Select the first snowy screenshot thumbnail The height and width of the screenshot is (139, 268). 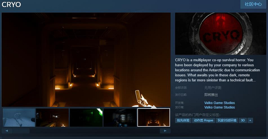(19, 118)
